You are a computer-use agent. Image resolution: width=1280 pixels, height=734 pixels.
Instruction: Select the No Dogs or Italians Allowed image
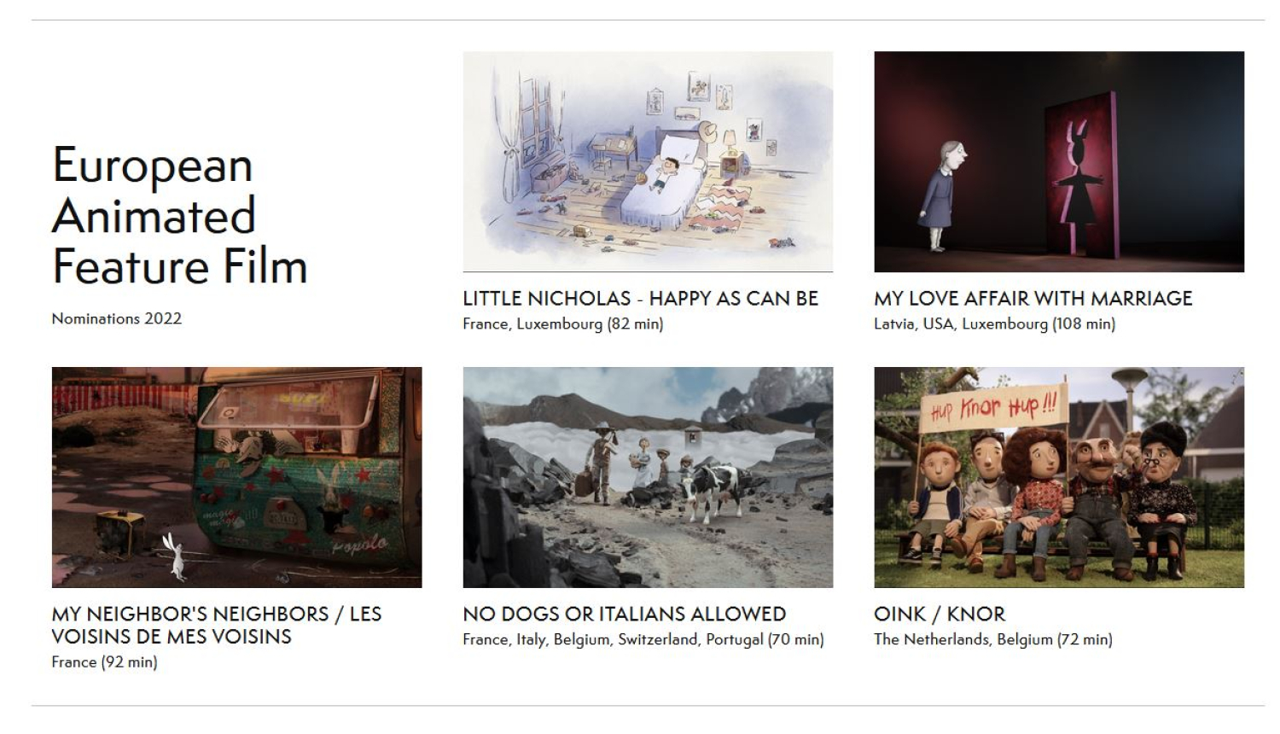[648, 477]
